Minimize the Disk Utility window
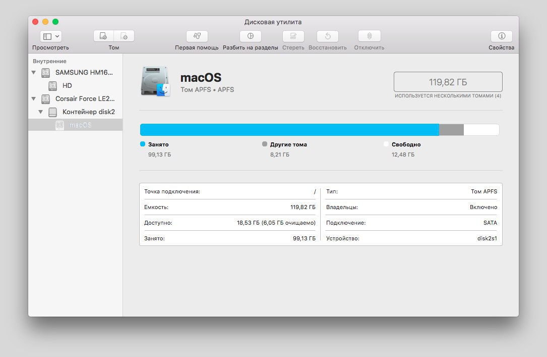This screenshot has height=357, width=547. [45, 22]
